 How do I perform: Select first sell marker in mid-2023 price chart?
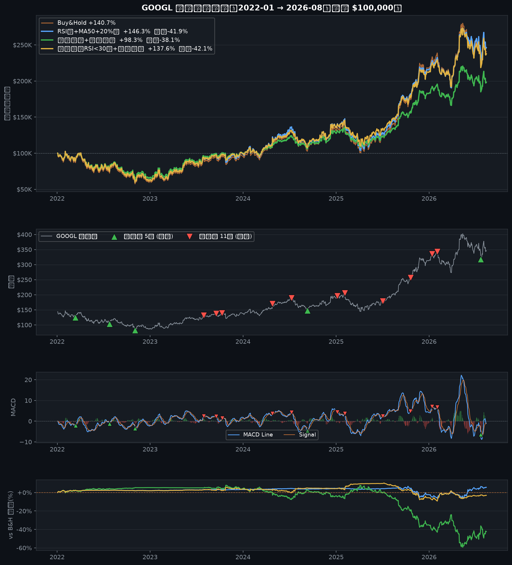coord(204,315)
